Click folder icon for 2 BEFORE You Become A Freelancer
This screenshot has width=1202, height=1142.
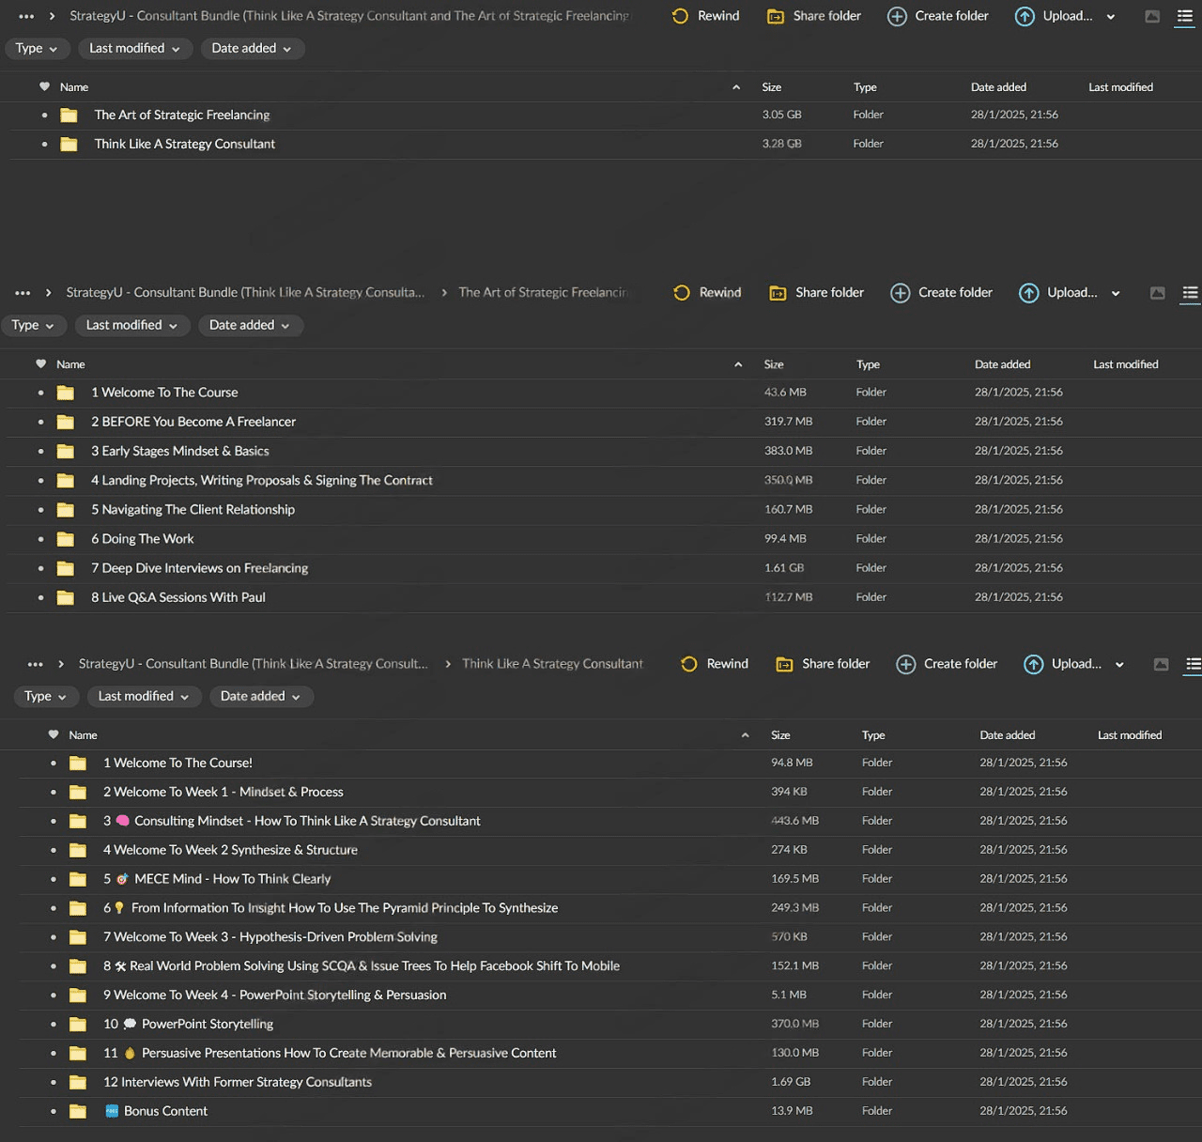[x=66, y=423]
